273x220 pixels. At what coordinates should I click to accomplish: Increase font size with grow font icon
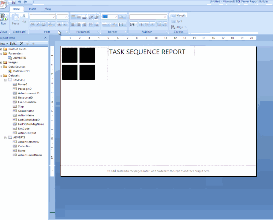click(59, 24)
